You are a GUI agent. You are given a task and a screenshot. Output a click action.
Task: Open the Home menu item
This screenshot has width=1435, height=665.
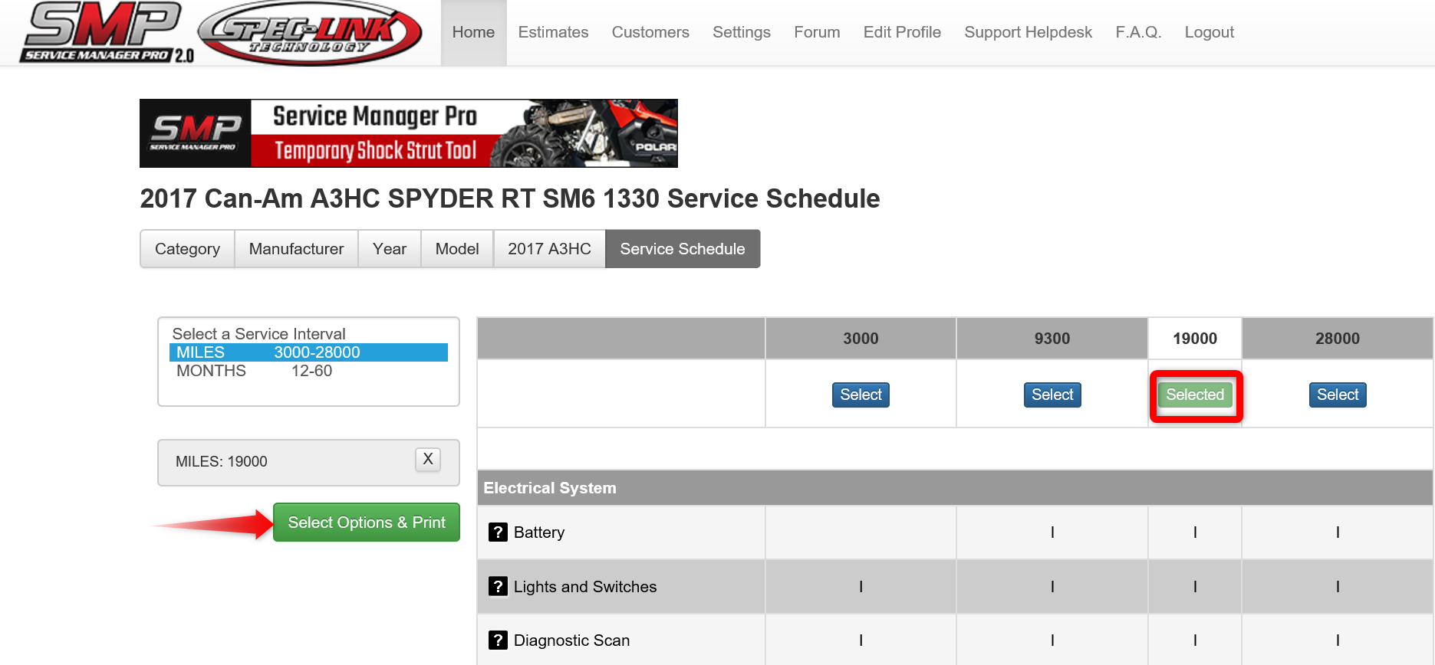pos(473,32)
